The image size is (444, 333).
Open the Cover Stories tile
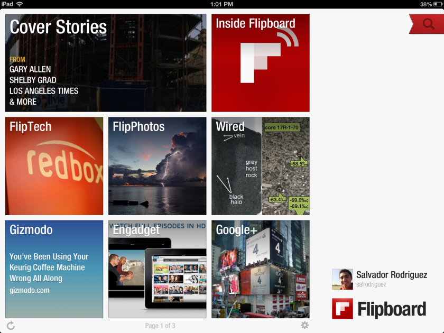[106, 63]
